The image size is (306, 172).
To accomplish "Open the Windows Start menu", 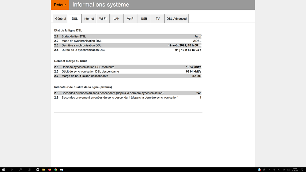I will (3, 170).
